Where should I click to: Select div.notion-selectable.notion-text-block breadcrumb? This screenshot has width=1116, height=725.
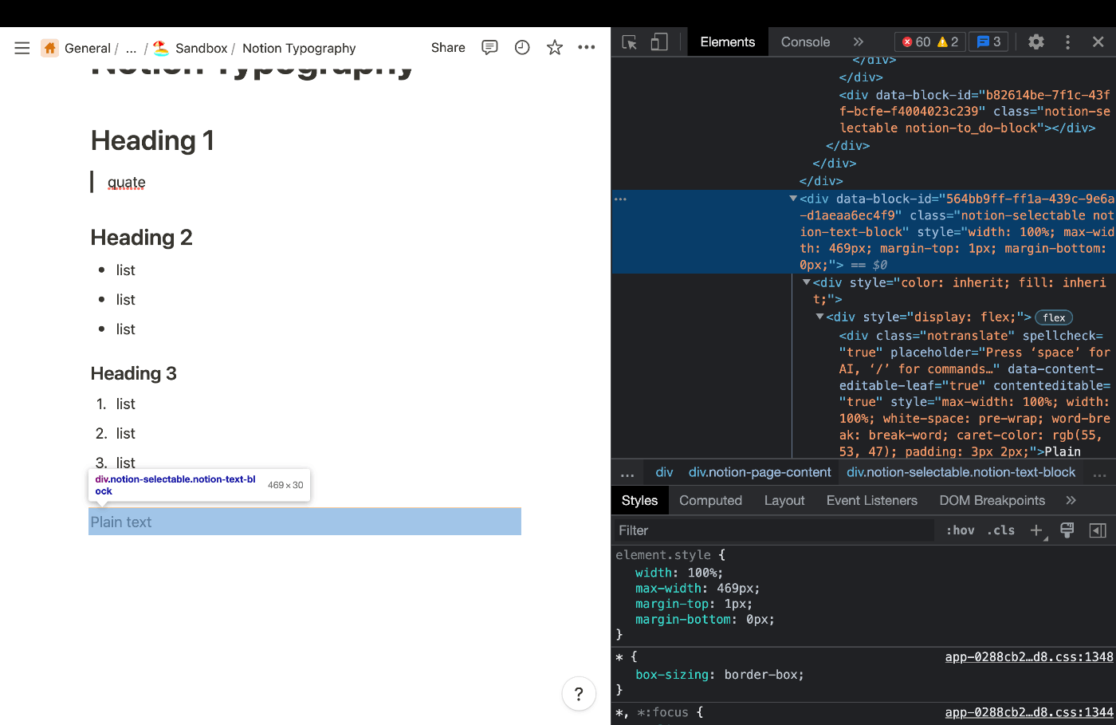[x=961, y=472]
